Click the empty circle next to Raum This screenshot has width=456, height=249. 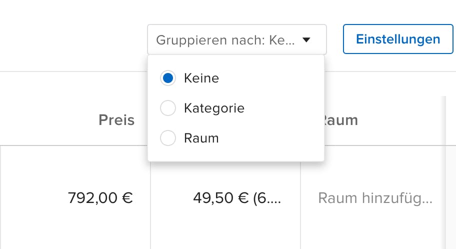point(168,138)
